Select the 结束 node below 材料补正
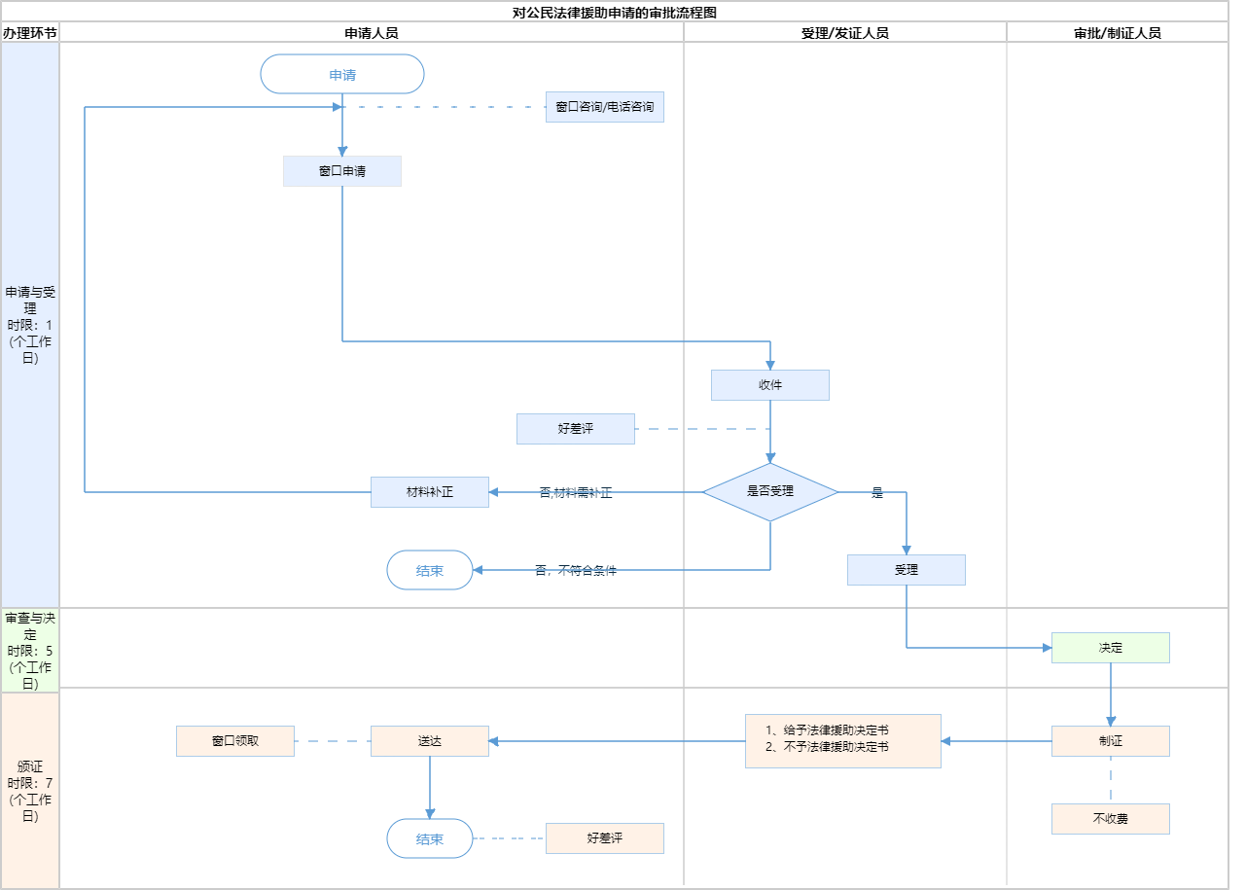Viewport: 1246px width, 890px height. pos(429,570)
